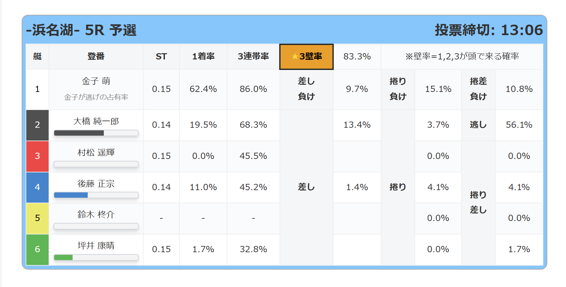Click 大橋 純一郎 share progress bar

96,133
